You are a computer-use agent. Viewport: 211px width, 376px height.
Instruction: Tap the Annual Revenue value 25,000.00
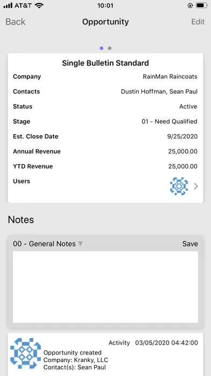183,152
